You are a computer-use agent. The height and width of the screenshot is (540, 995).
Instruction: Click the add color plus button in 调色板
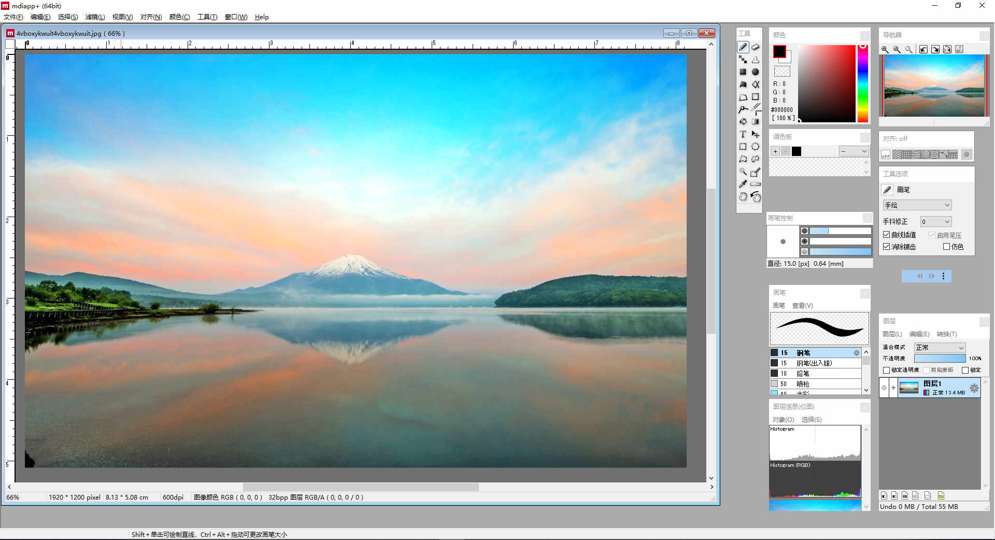(x=775, y=151)
